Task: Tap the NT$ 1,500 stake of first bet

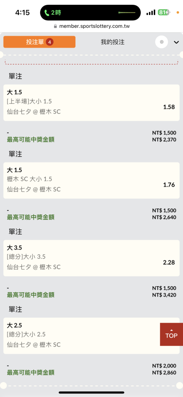Action: pyautogui.click(x=164, y=133)
